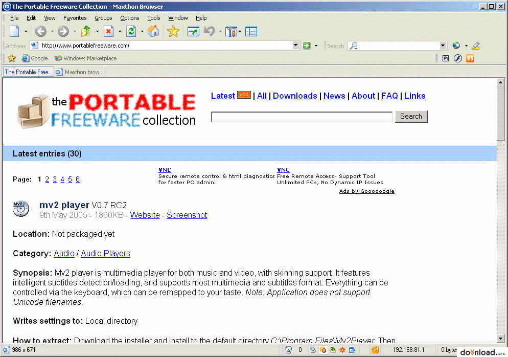
Task: Open the Options menu
Action: click(130, 18)
